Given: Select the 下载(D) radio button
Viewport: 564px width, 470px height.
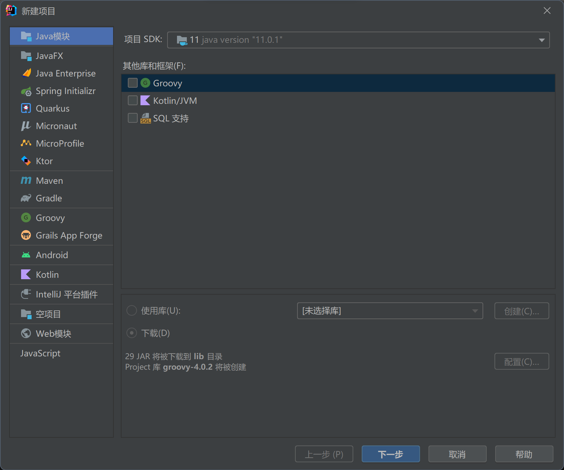Looking at the screenshot, I should (131, 333).
